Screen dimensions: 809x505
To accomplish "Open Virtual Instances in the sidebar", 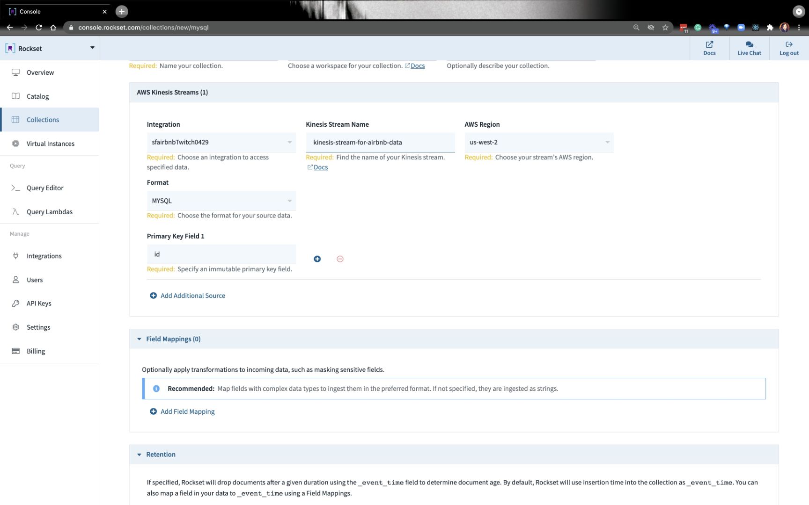I will 50,144.
